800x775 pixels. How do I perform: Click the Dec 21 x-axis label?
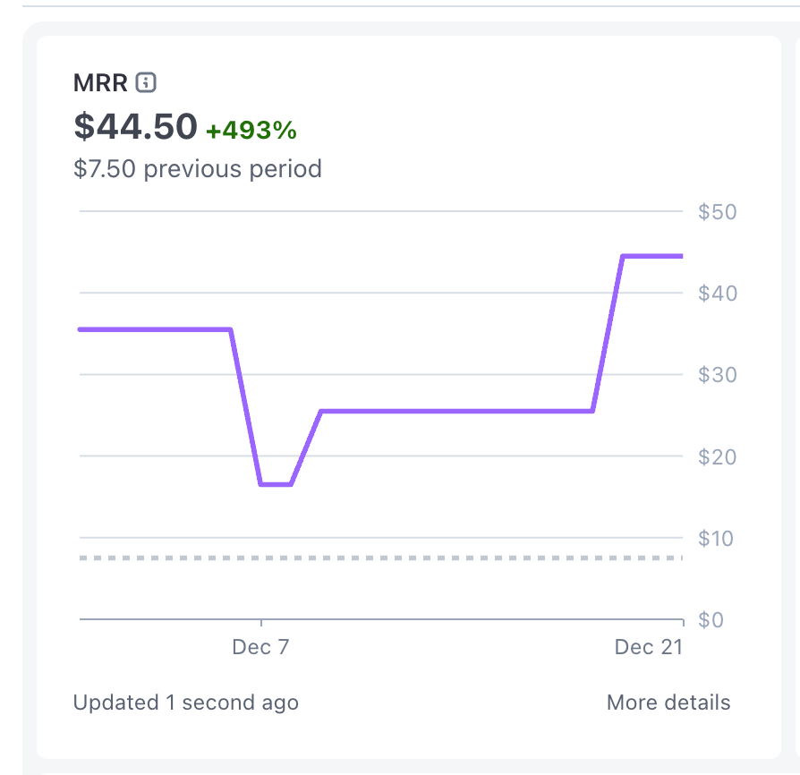(648, 647)
